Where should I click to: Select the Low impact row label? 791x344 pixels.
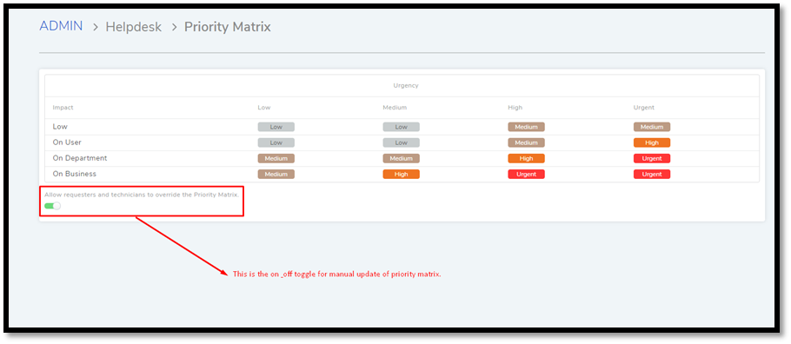[x=60, y=127]
